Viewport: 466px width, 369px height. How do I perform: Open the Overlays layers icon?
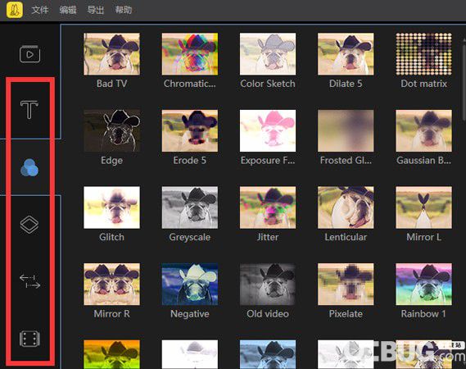tap(29, 225)
